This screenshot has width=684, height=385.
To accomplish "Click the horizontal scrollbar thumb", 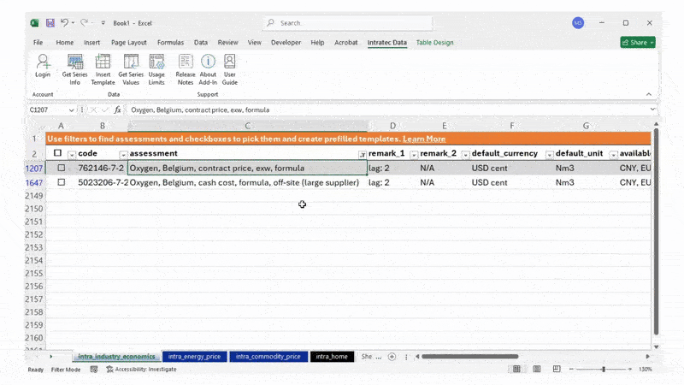I will point(469,357).
